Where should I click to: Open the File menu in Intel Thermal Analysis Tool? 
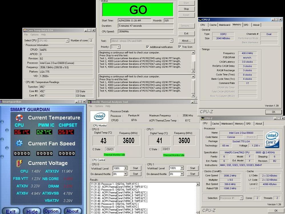click(x=90, y=106)
